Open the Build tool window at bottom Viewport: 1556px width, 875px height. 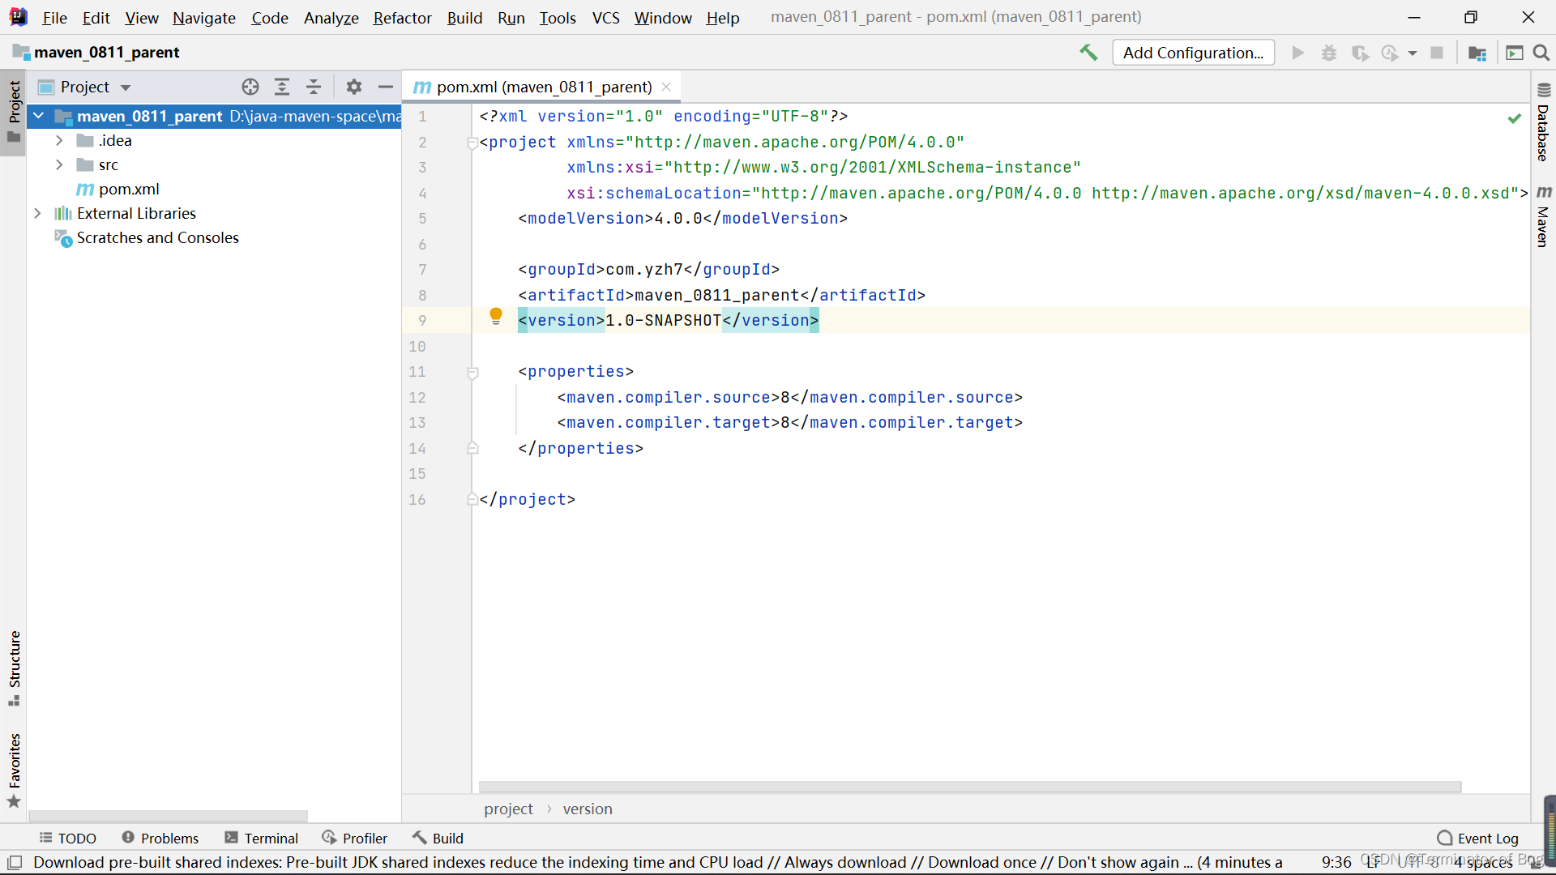click(x=438, y=838)
